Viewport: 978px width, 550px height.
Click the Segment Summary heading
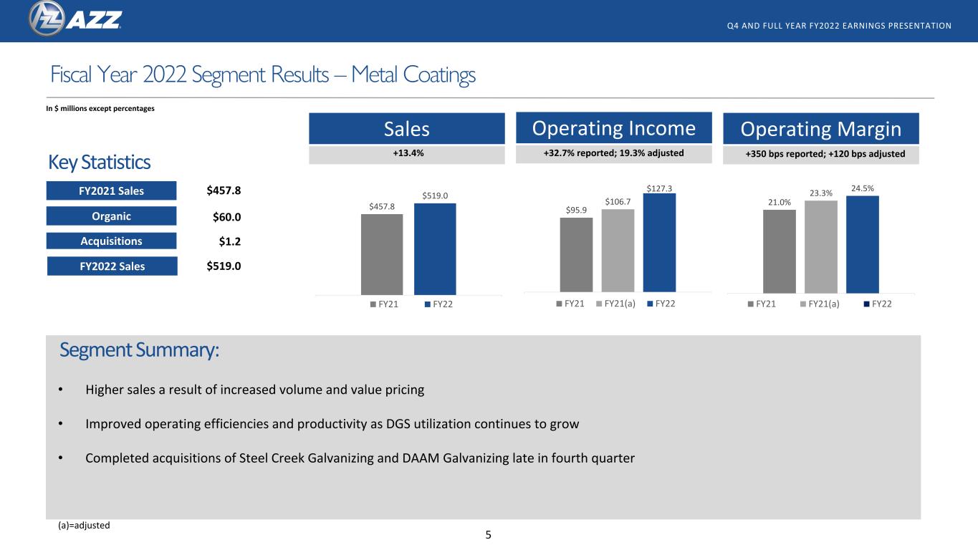tap(139, 351)
